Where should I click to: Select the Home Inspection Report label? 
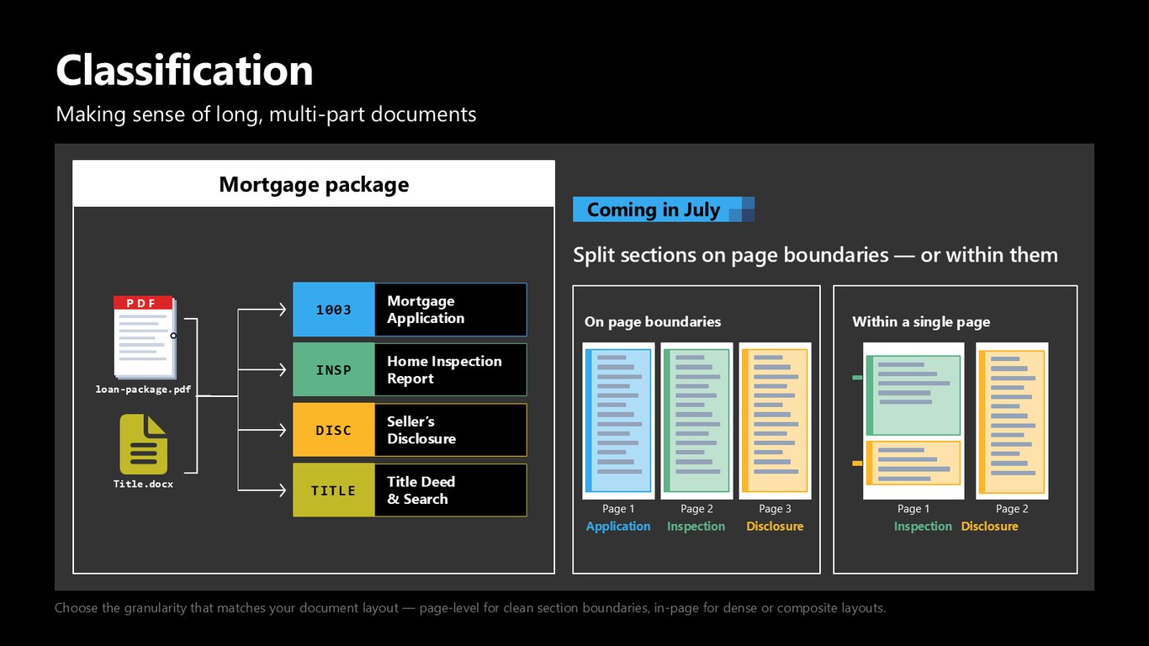click(x=444, y=370)
